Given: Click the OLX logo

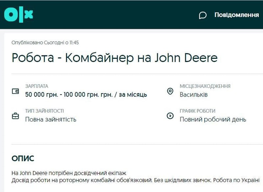Looking at the screenshot, I should tap(19, 15).
